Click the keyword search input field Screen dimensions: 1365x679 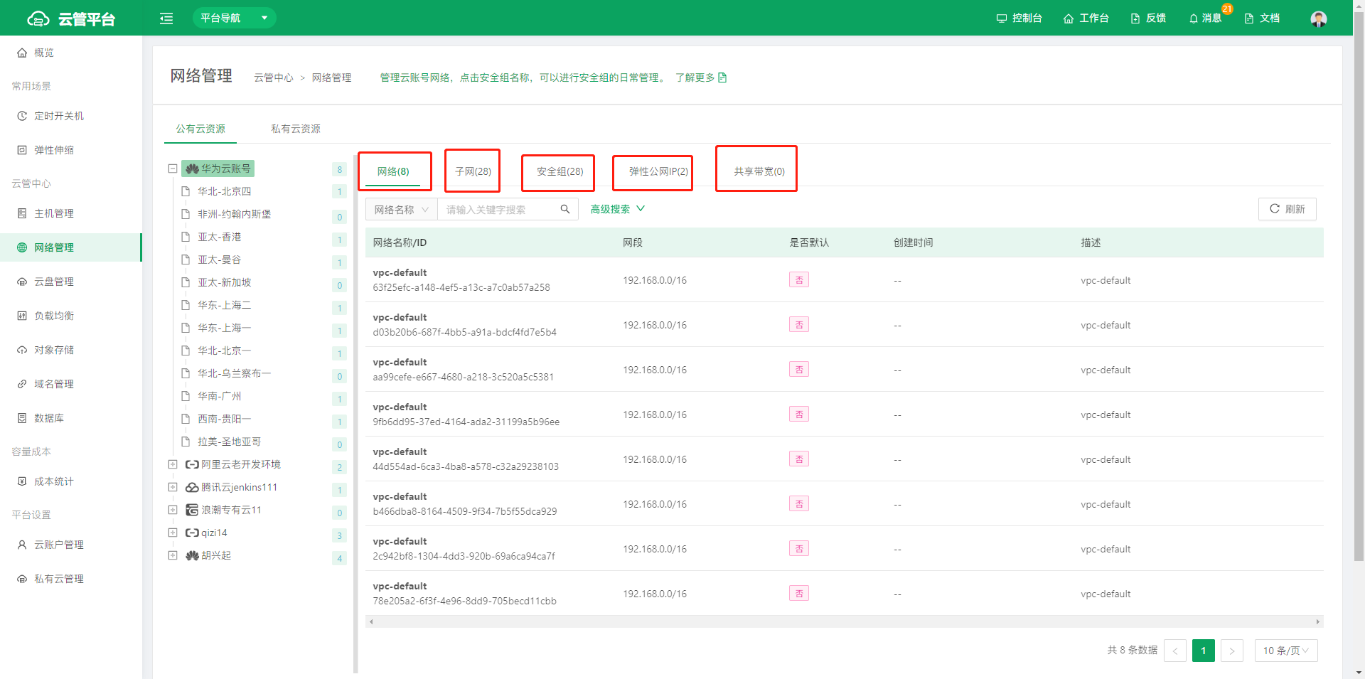(498, 209)
